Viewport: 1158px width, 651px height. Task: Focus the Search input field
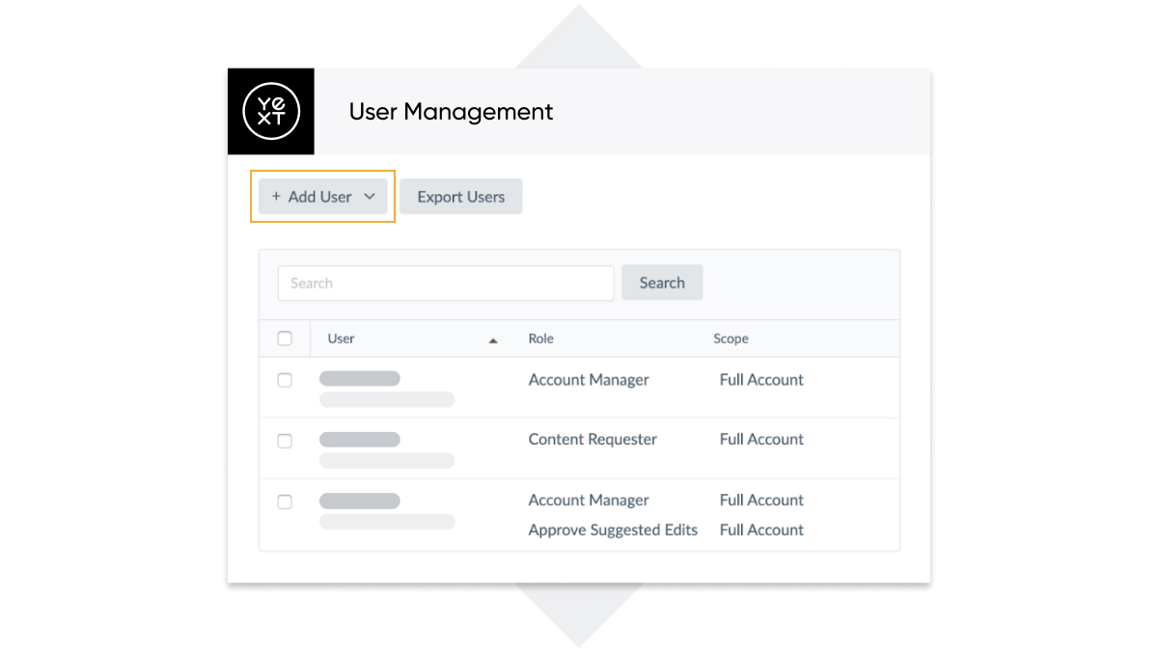click(x=446, y=284)
